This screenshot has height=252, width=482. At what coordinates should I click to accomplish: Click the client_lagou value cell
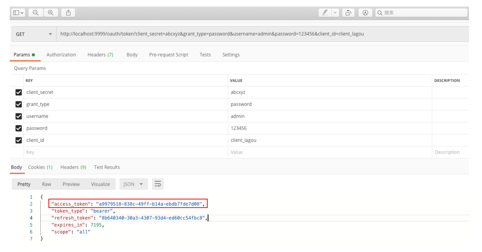(x=330, y=140)
